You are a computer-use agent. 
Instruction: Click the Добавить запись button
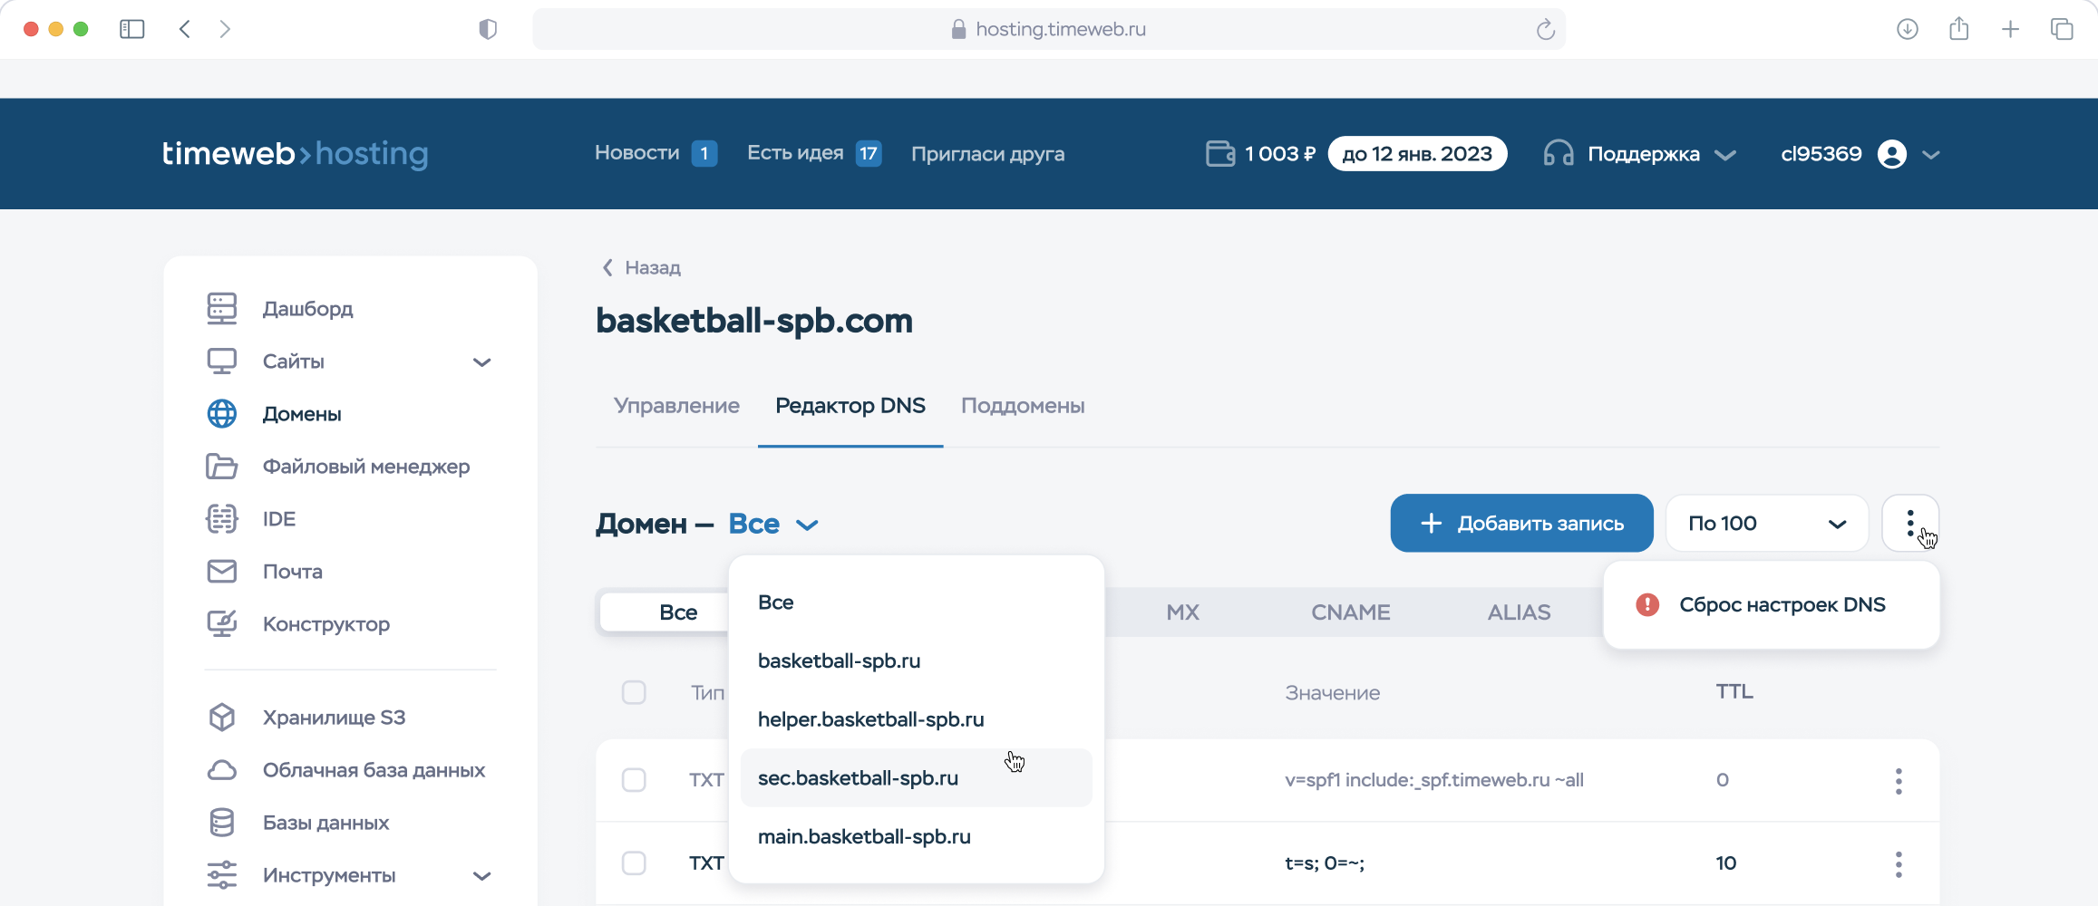pos(1521,524)
